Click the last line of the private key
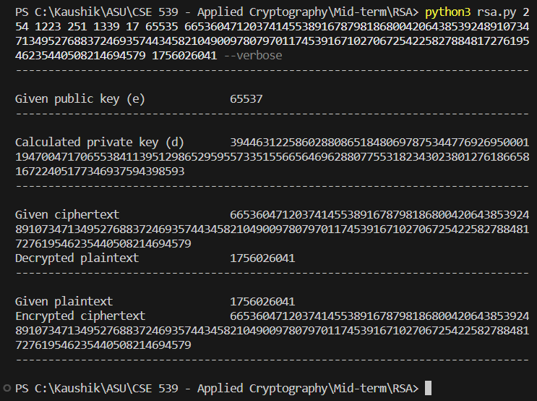Image resolution: width=537 pixels, height=401 pixels. [x=100, y=172]
